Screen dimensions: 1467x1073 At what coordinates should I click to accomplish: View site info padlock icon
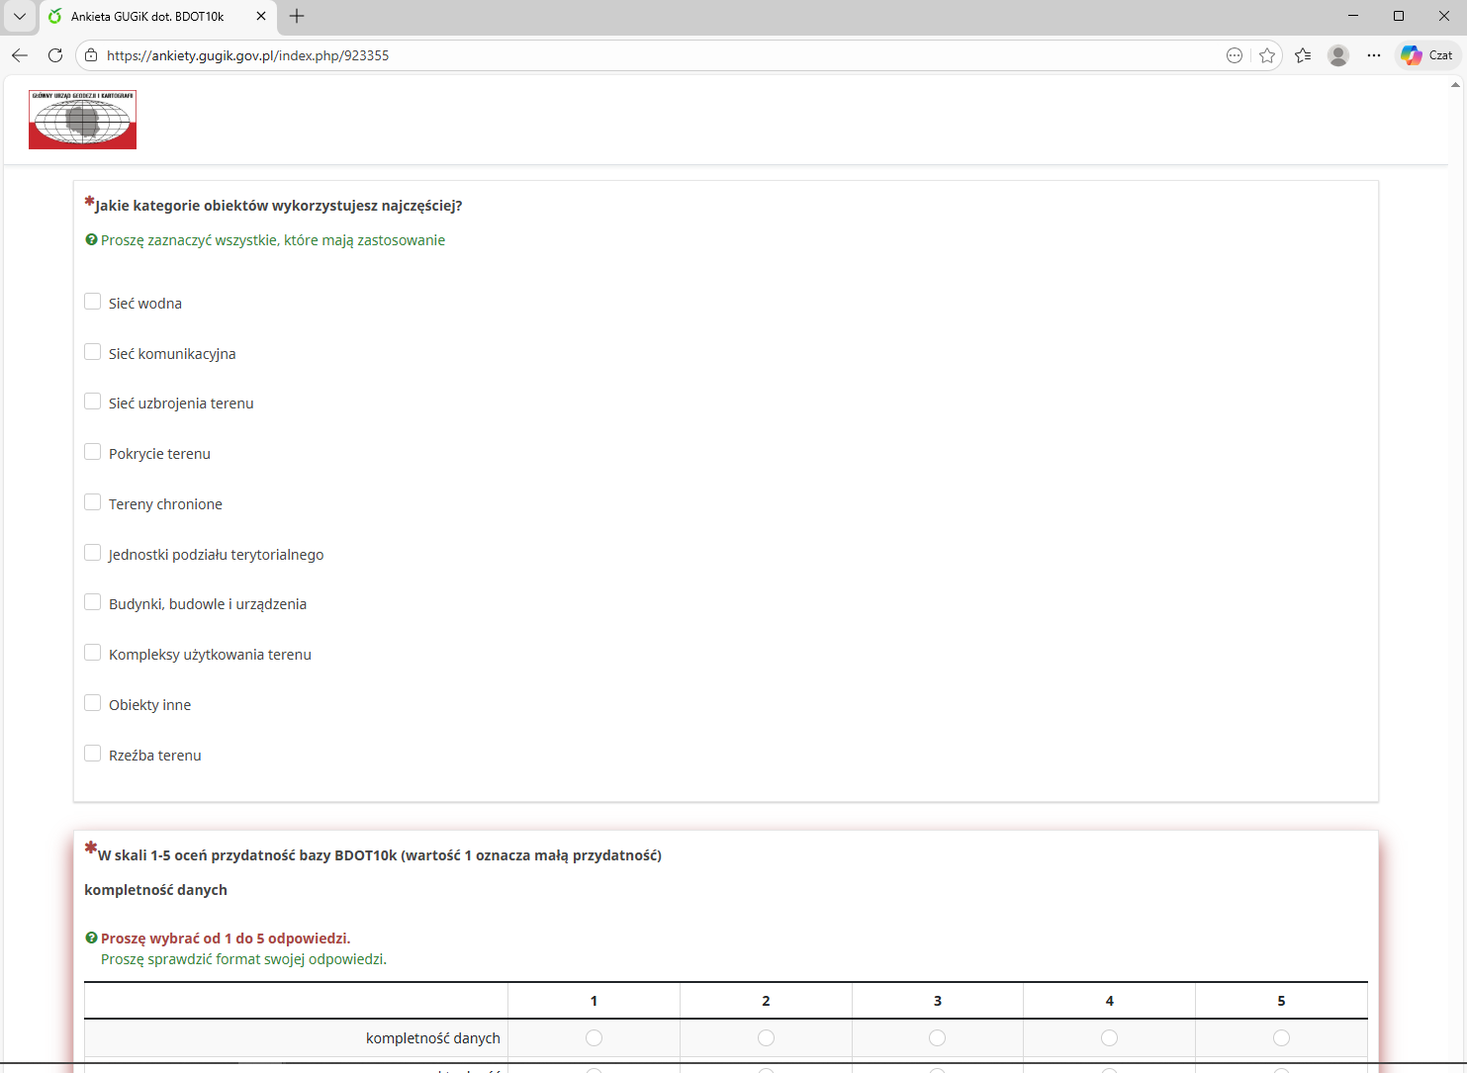tap(91, 55)
